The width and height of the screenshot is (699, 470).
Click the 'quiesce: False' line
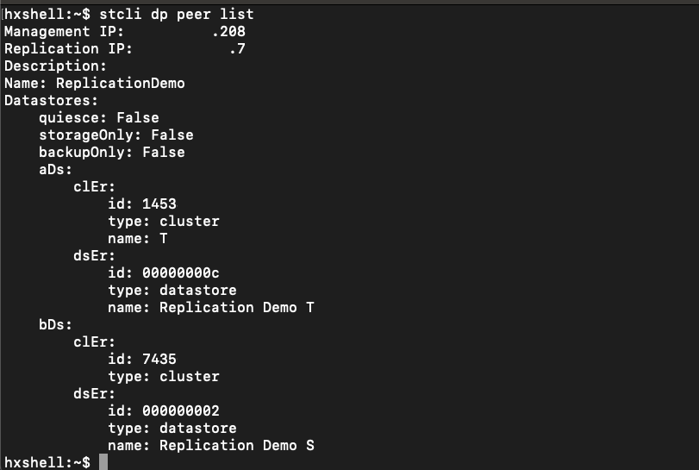coord(99,118)
